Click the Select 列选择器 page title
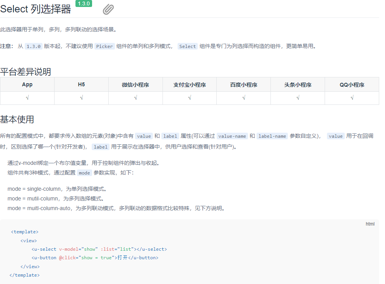 [x=36, y=9]
